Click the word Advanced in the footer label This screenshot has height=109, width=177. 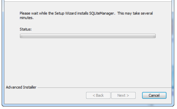tap(14, 87)
